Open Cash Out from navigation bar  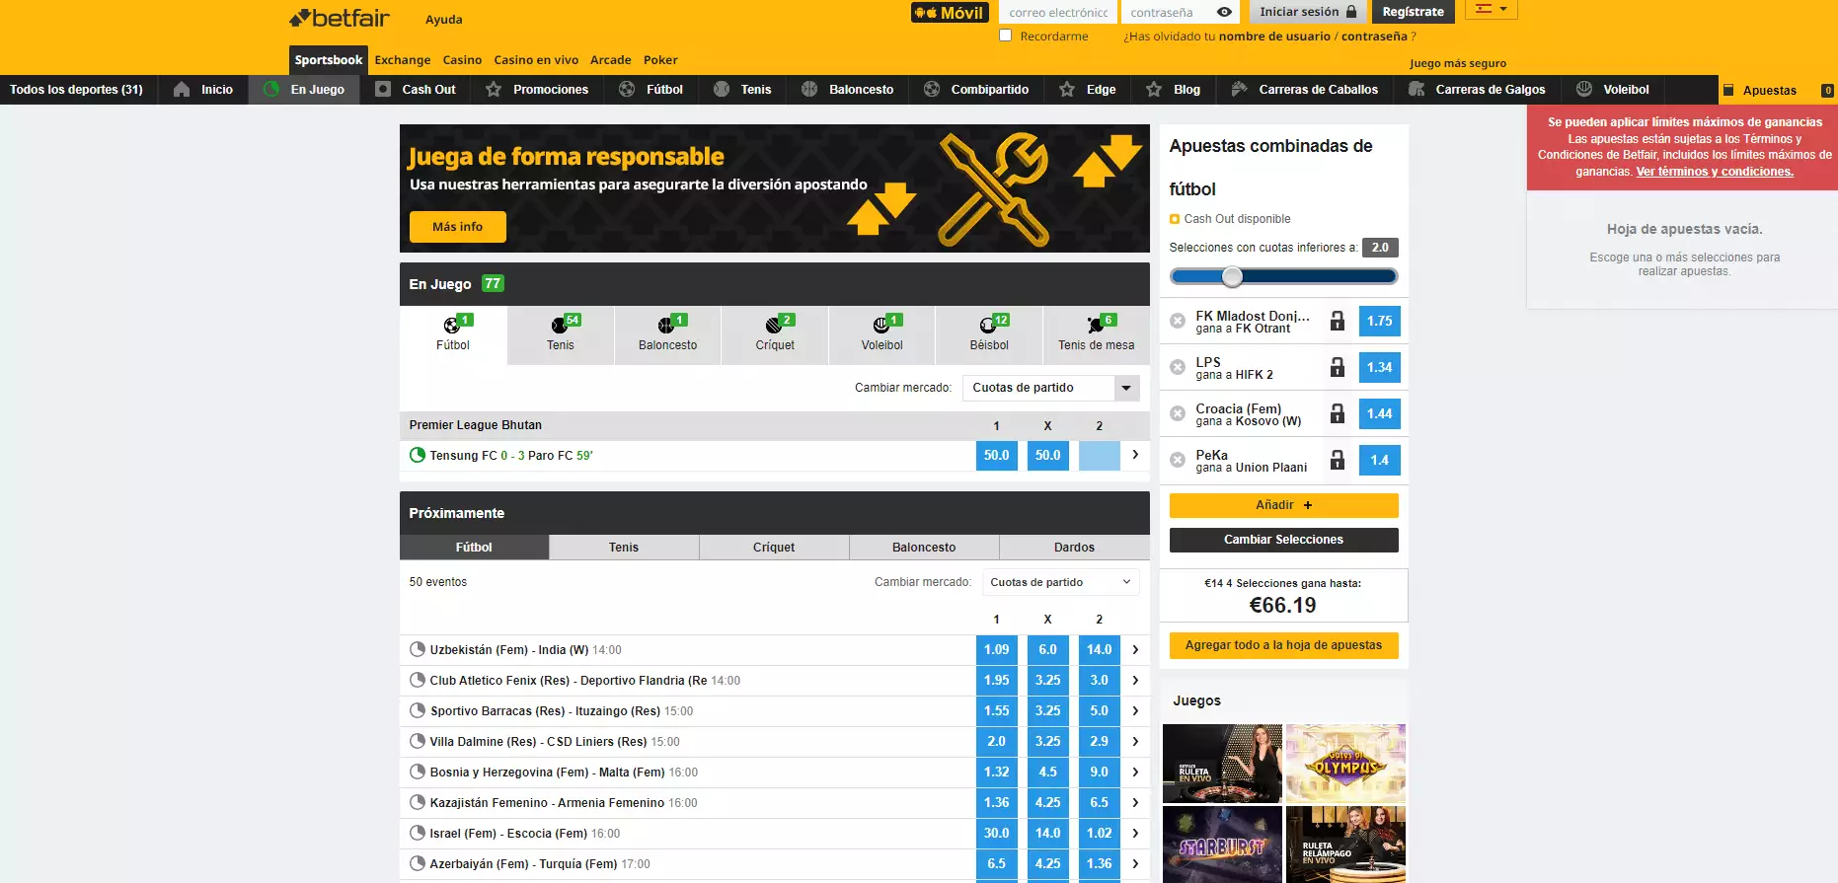416,90
